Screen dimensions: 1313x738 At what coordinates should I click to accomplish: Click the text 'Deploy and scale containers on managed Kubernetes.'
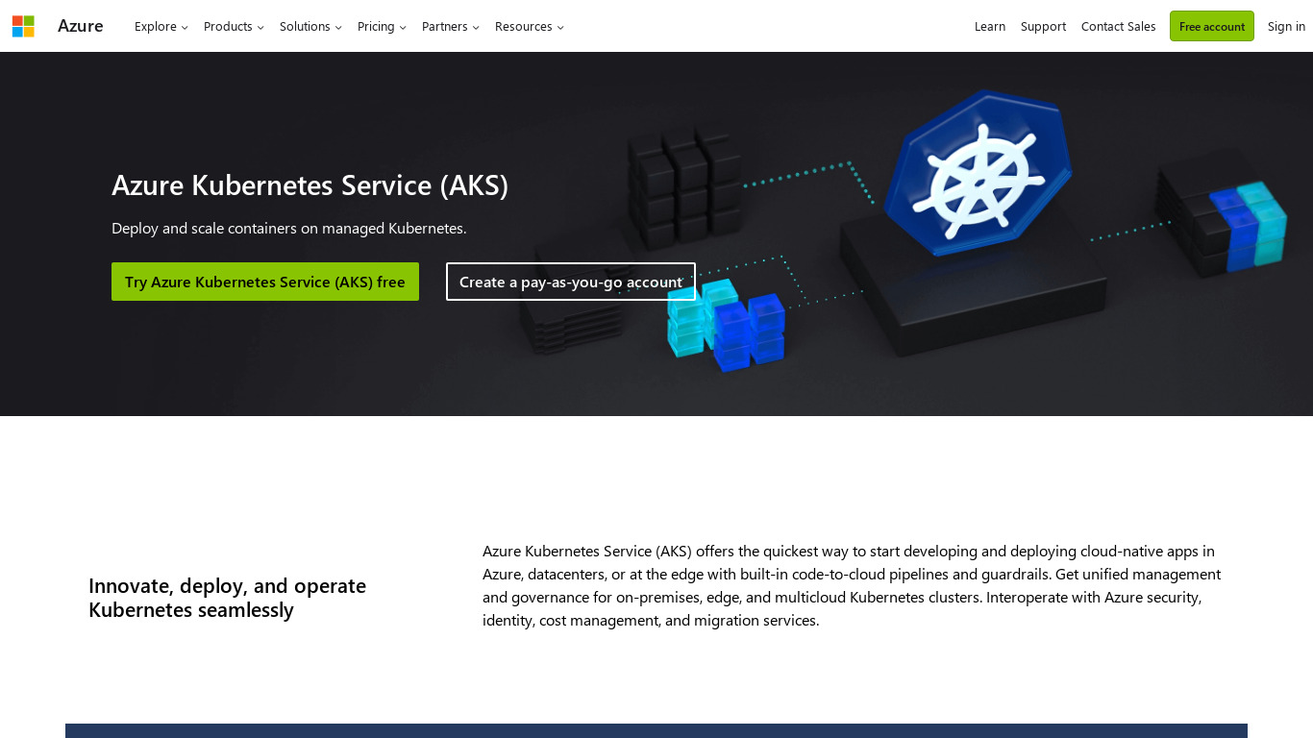point(289,228)
